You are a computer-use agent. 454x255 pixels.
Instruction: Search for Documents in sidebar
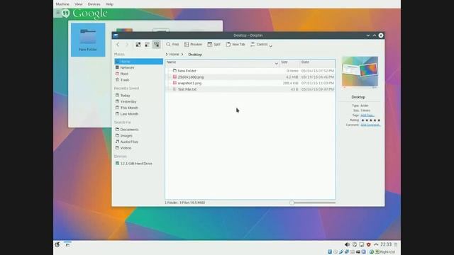[139, 130]
